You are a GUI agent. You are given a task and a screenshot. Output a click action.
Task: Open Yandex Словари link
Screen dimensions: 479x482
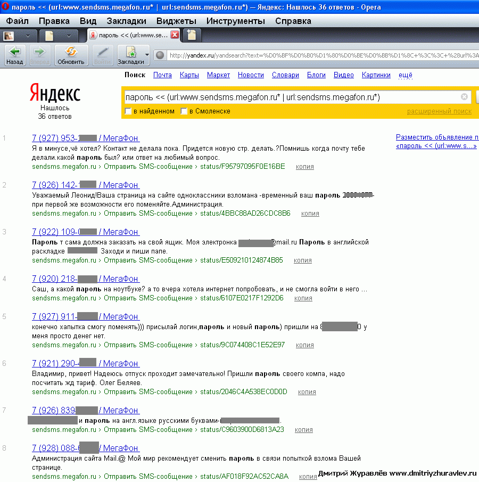coord(285,75)
